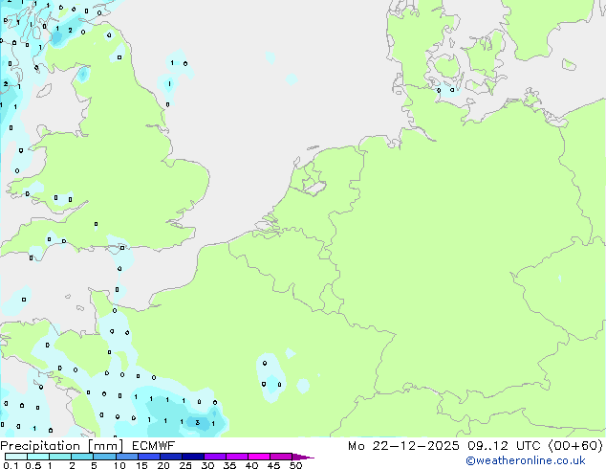Click the 35–40 mm legend color swatch
The height and width of the screenshot is (469, 606).
point(236,457)
